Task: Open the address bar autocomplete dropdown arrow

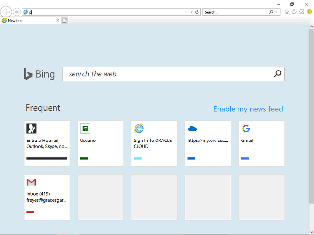Action: [x=192, y=12]
